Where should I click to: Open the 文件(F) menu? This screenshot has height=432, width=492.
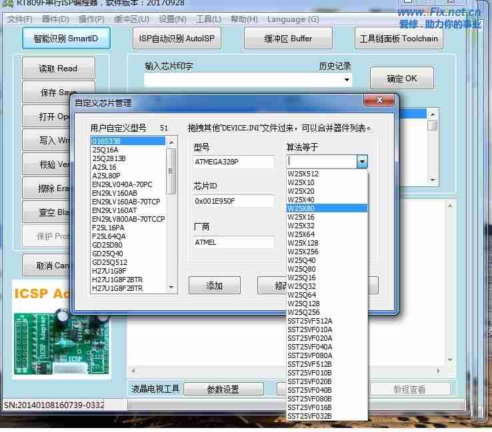click(19, 19)
